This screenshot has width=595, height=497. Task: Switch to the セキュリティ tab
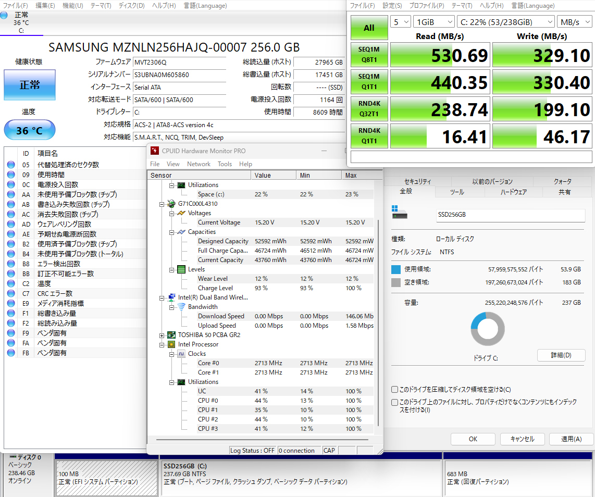(x=417, y=181)
